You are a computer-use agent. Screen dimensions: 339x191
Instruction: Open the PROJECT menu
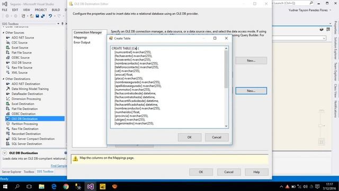pos(41,10)
